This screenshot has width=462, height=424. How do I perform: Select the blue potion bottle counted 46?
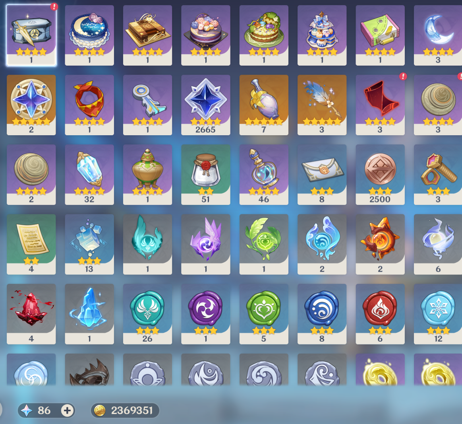pyautogui.click(x=264, y=174)
